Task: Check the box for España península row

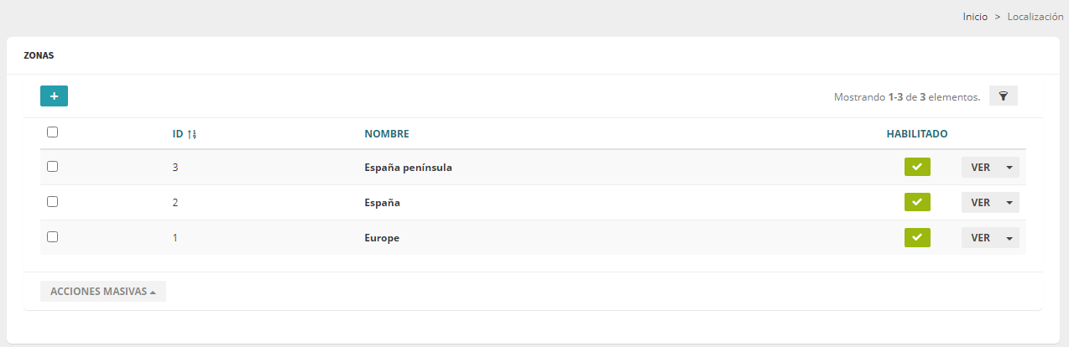Action: (x=52, y=167)
